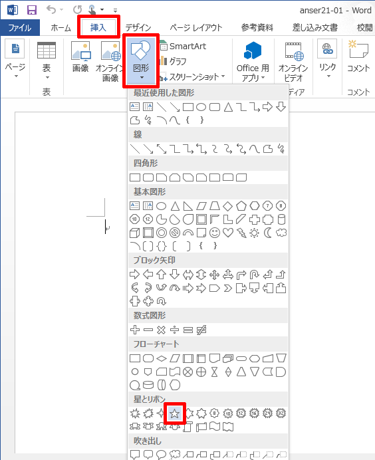Click the SmartArt button
Image resolution: width=375 pixels, height=460 pixels.
(183, 46)
